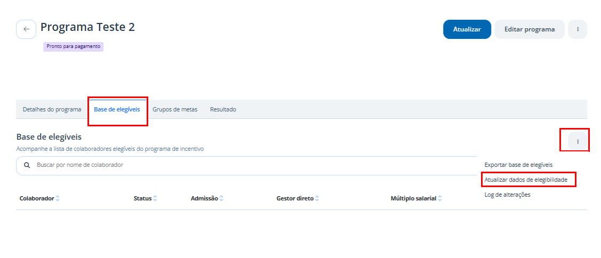
Task: Switch to Grupos de metas tab
Action: tap(175, 109)
